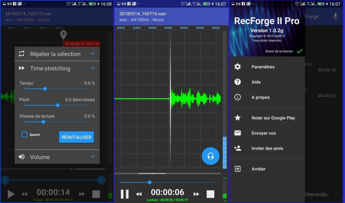
Task: Tap fast-forward icon next to 00:00:06
Action: pyautogui.click(x=196, y=194)
